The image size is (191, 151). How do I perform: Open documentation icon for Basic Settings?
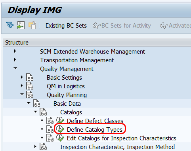[30, 77]
